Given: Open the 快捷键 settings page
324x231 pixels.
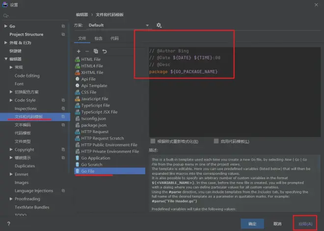Looking at the screenshot, I should [x=16, y=51].
